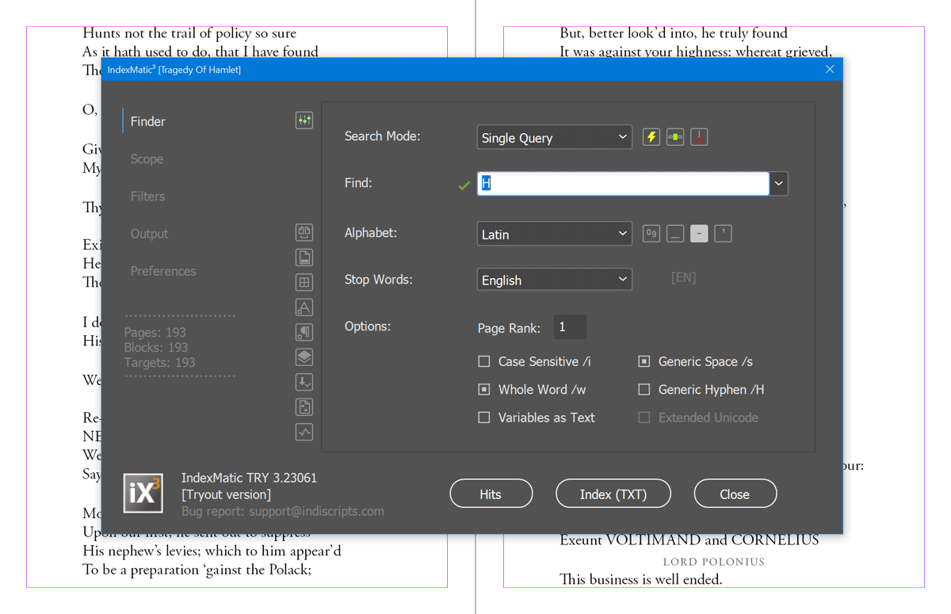Toggle the apostrophe alphabet option
The image size is (951, 614).
coord(723,234)
